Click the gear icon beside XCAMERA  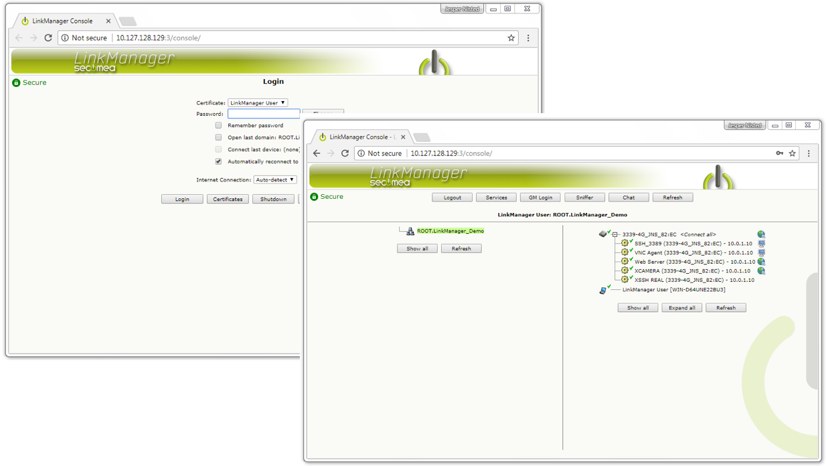625,270
